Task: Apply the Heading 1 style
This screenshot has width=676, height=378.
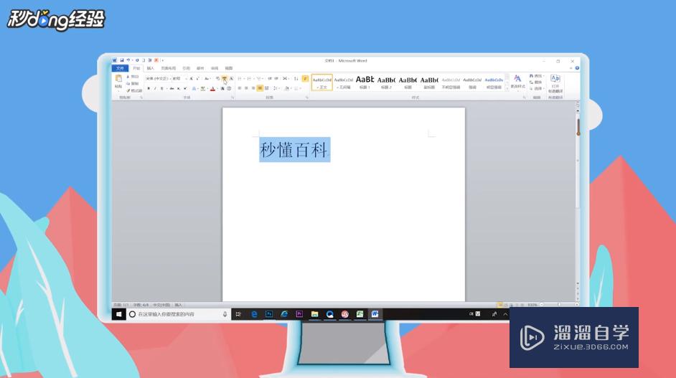Action: pos(365,82)
